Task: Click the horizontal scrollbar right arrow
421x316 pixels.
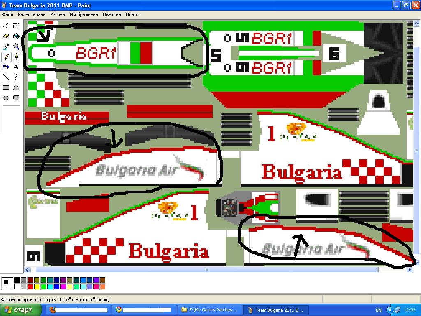Action: (x=409, y=270)
